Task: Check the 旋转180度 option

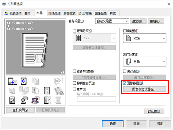Action: tap(74, 71)
